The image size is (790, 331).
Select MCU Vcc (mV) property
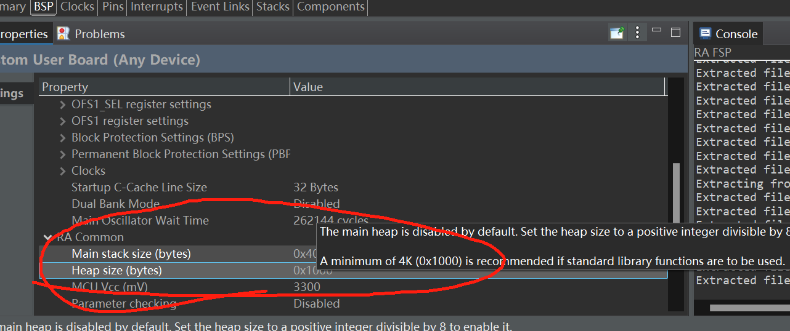[x=109, y=287]
